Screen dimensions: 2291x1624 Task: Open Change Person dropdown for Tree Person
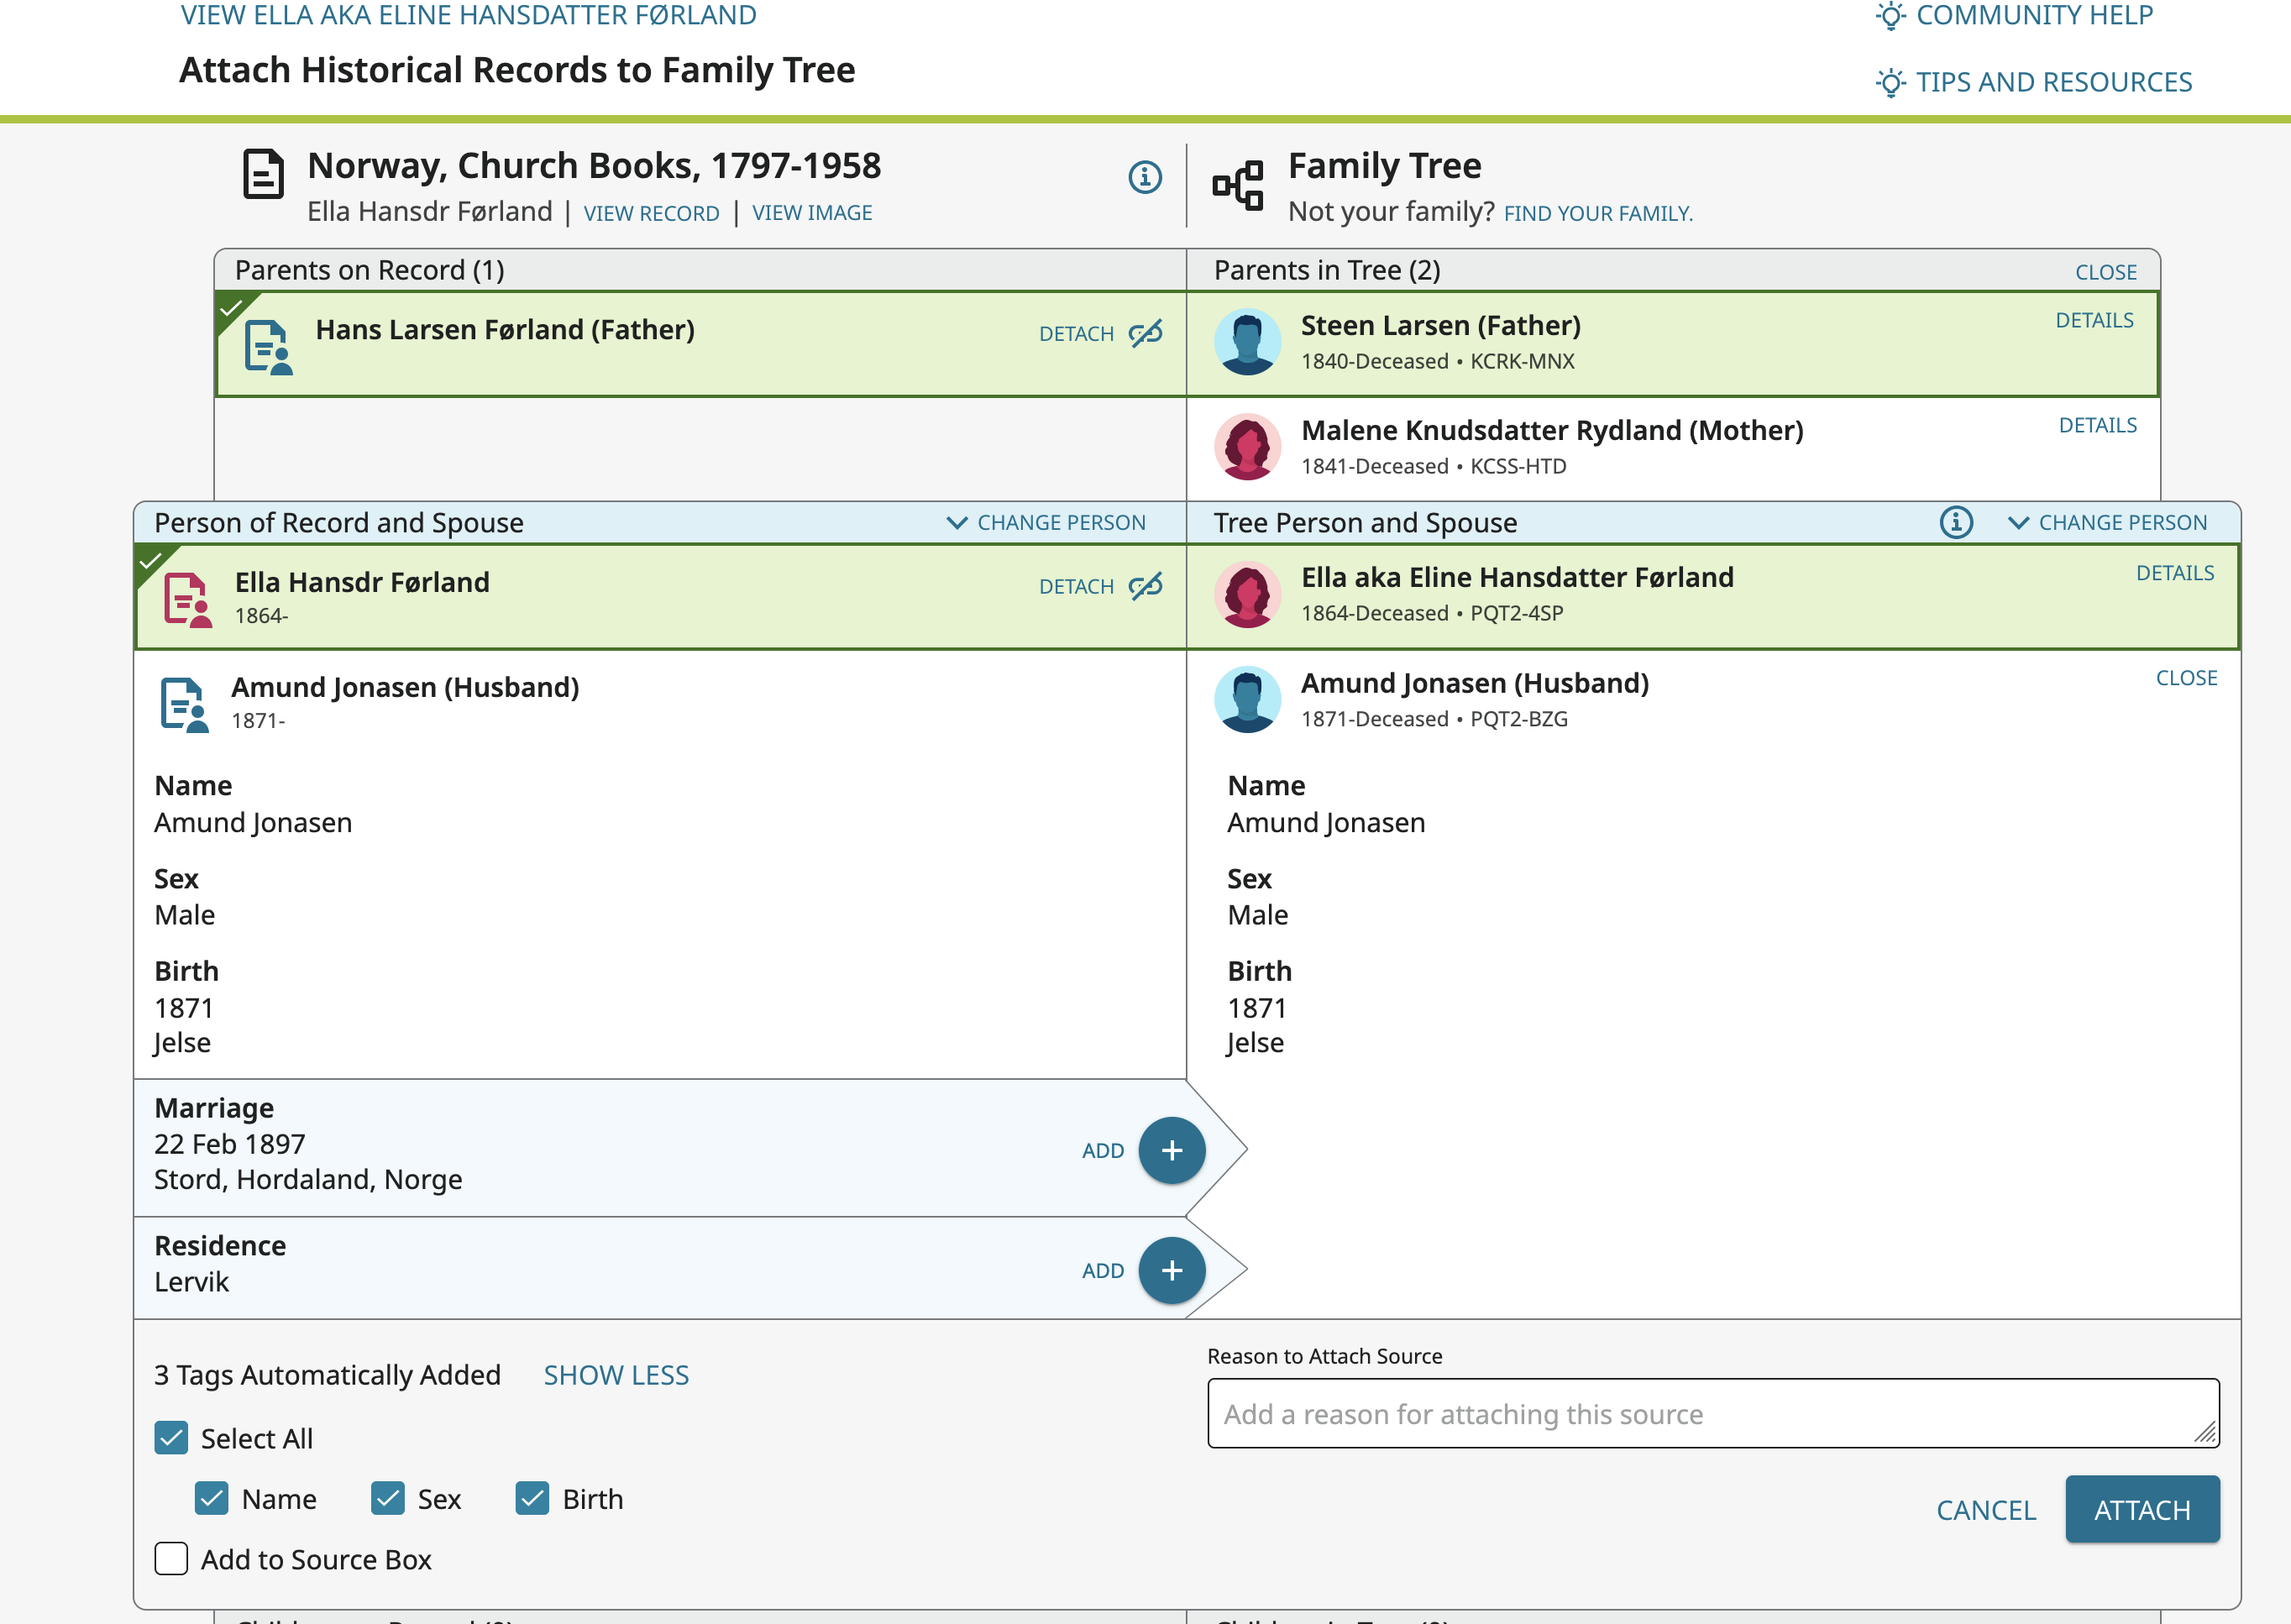[2107, 522]
